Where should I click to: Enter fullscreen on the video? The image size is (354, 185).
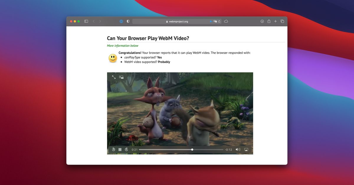pyautogui.click(x=114, y=77)
